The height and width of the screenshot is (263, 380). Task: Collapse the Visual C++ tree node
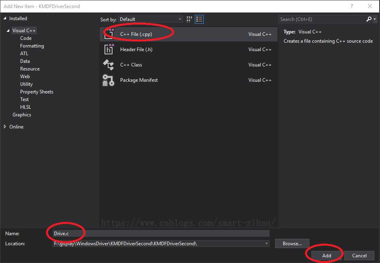[x=8, y=31]
